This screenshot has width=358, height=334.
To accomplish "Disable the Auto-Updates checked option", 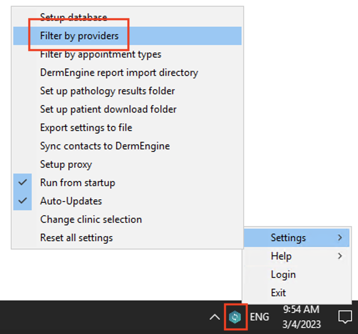I will [71, 201].
